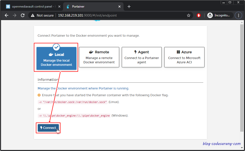Image resolution: width=245 pixels, height=151 pixels.
Task: Open the red ad-blocker extension icon
Action: [x=199, y=15]
